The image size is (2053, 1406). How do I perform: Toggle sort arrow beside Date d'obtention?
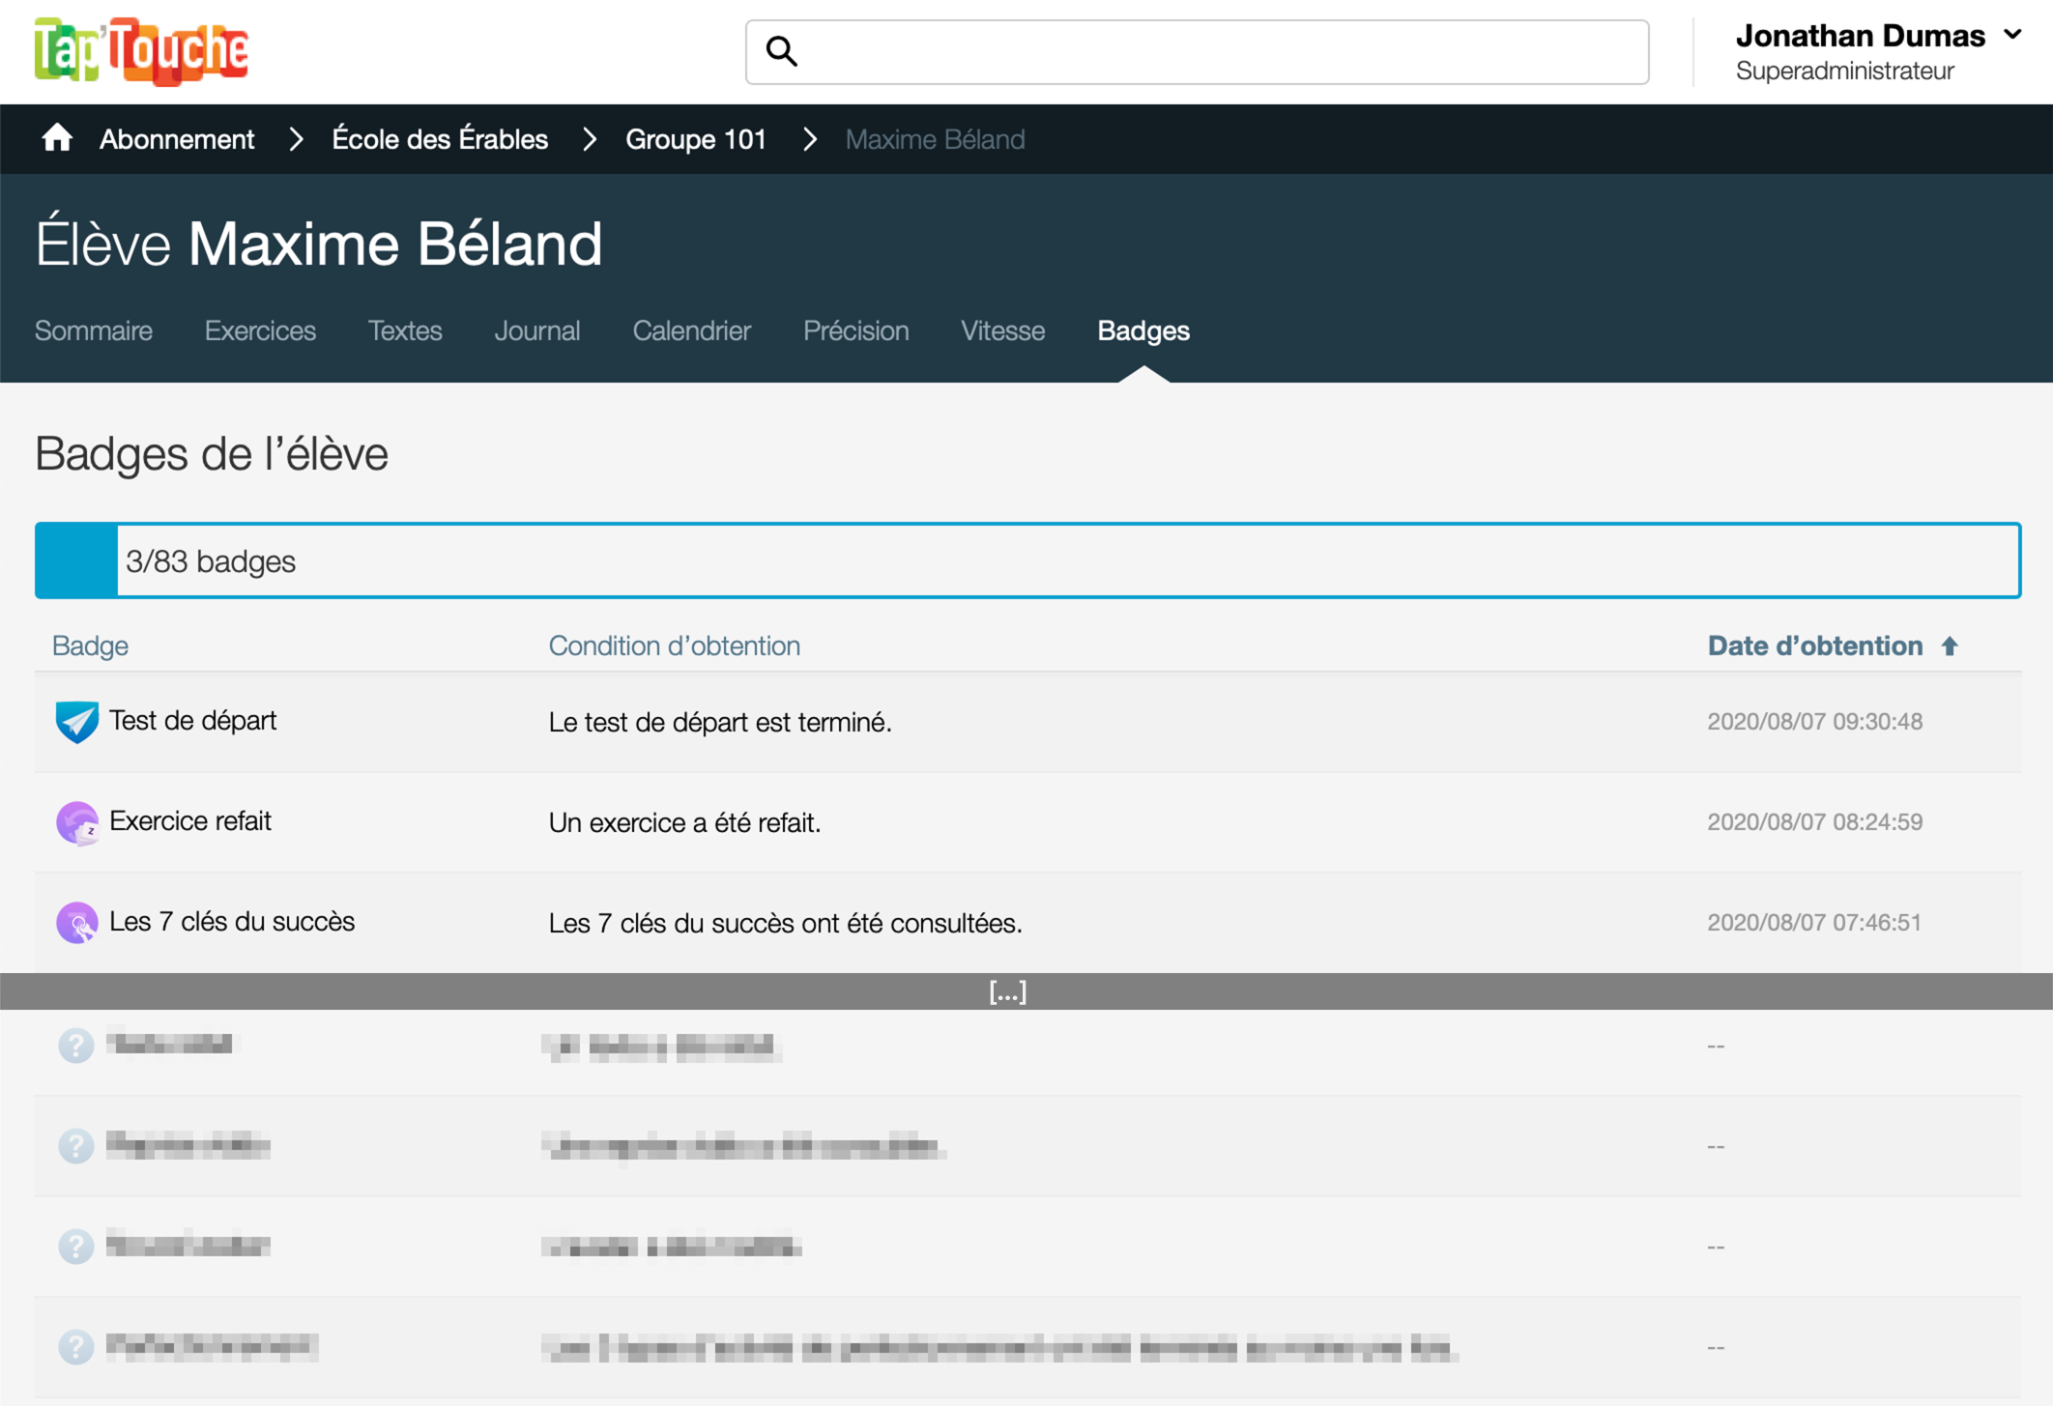[1950, 646]
